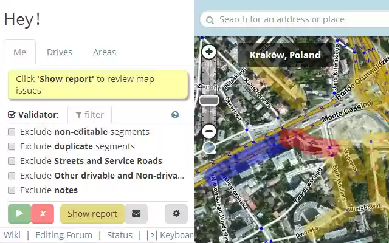
Task: Click the red X clear report button
Action: (43, 214)
